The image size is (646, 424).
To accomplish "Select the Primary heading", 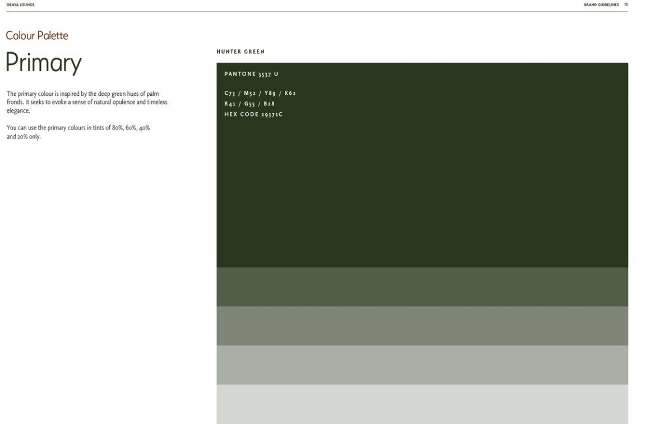I will pyautogui.click(x=43, y=63).
